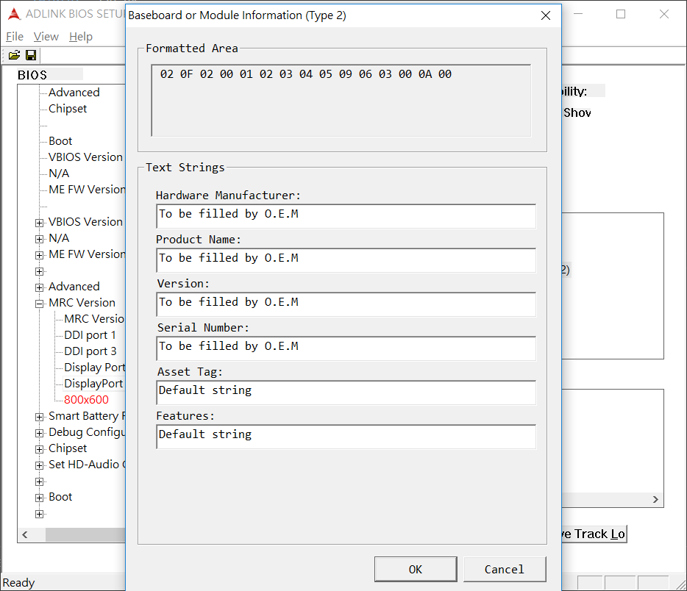
Task: Expand the Debug Configuration tree node
Action: (x=40, y=434)
